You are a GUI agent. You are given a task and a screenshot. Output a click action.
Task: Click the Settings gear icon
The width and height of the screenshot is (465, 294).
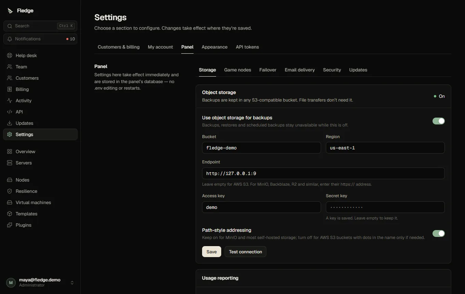10,134
